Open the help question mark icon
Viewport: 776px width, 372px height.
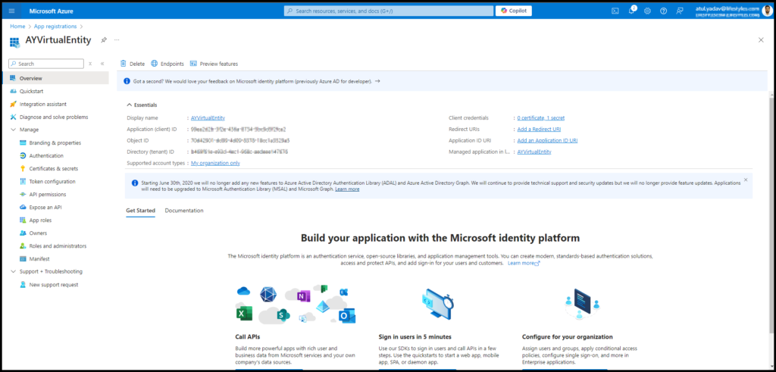(x=664, y=11)
